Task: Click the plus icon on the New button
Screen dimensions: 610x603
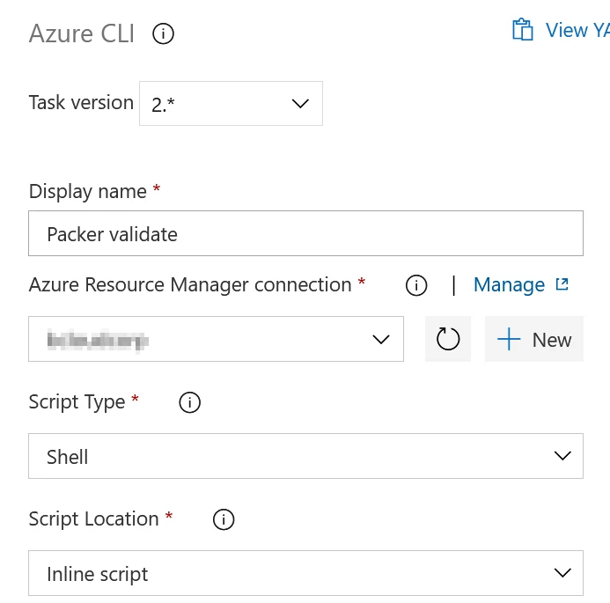Action: click(x=509, y=339)
